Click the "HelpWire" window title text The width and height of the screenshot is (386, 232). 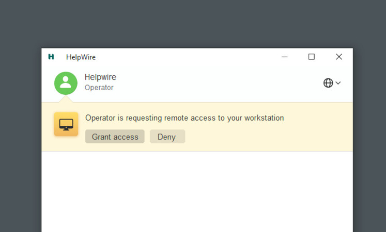click(81, 57)
